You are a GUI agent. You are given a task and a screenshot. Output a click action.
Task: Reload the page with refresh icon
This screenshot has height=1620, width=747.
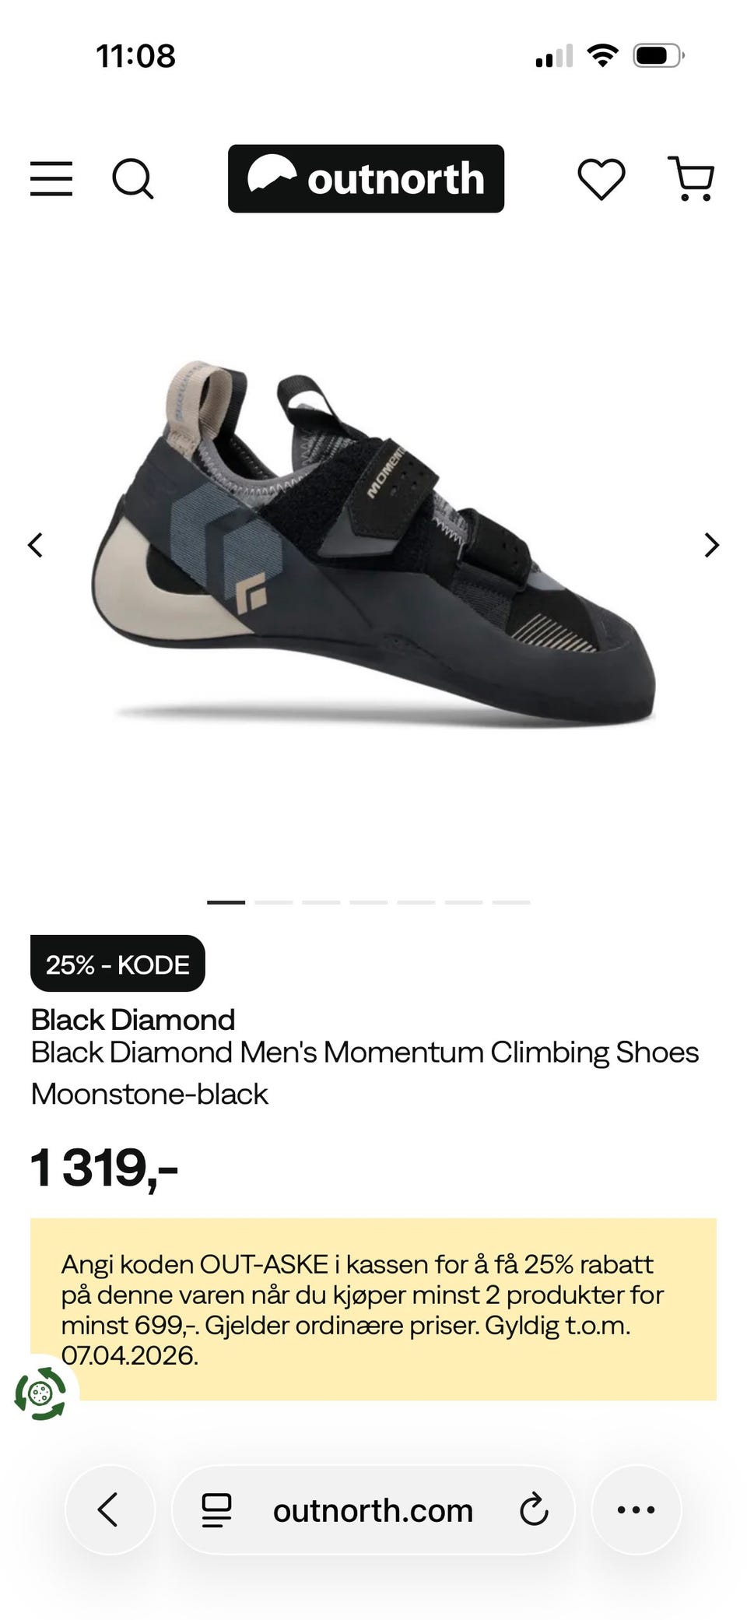(534, 1510)
